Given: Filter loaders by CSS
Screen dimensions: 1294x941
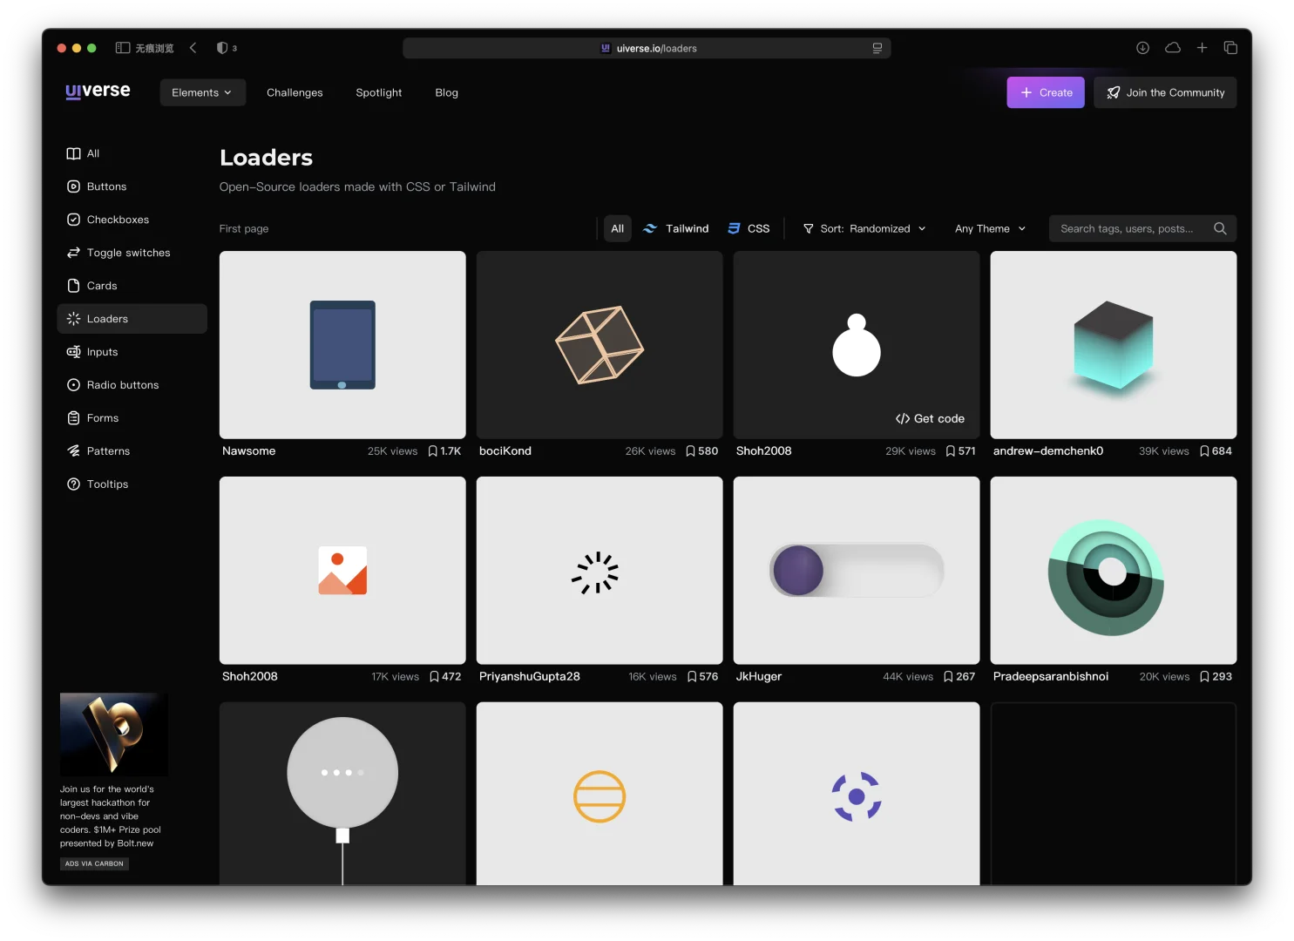Looking at the screenshot, I should tap(749, 228).
